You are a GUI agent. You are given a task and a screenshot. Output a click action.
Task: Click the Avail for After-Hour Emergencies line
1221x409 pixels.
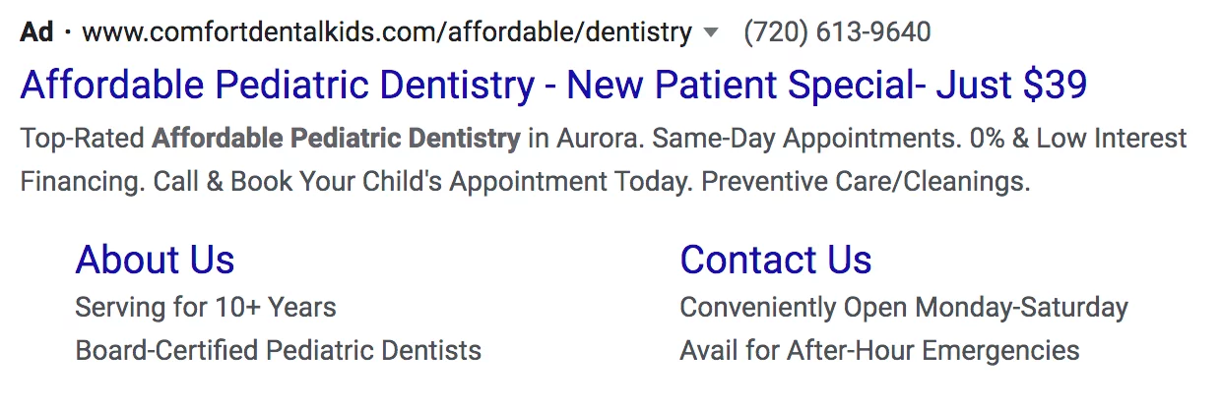coord(879,350)
